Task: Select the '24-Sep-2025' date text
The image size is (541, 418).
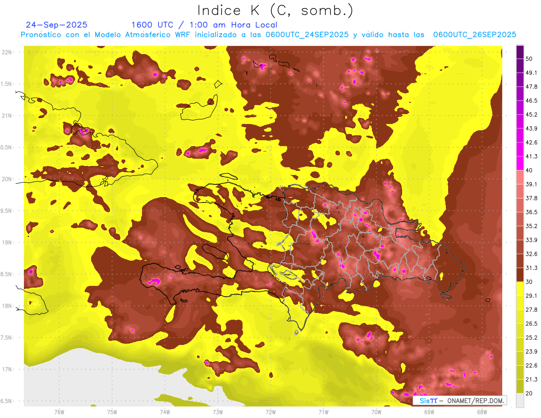Action: coord(57,25)
